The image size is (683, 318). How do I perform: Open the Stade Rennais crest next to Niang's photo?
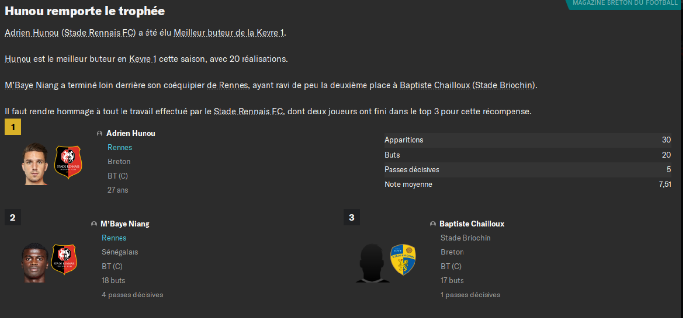(x=65, y=259)
